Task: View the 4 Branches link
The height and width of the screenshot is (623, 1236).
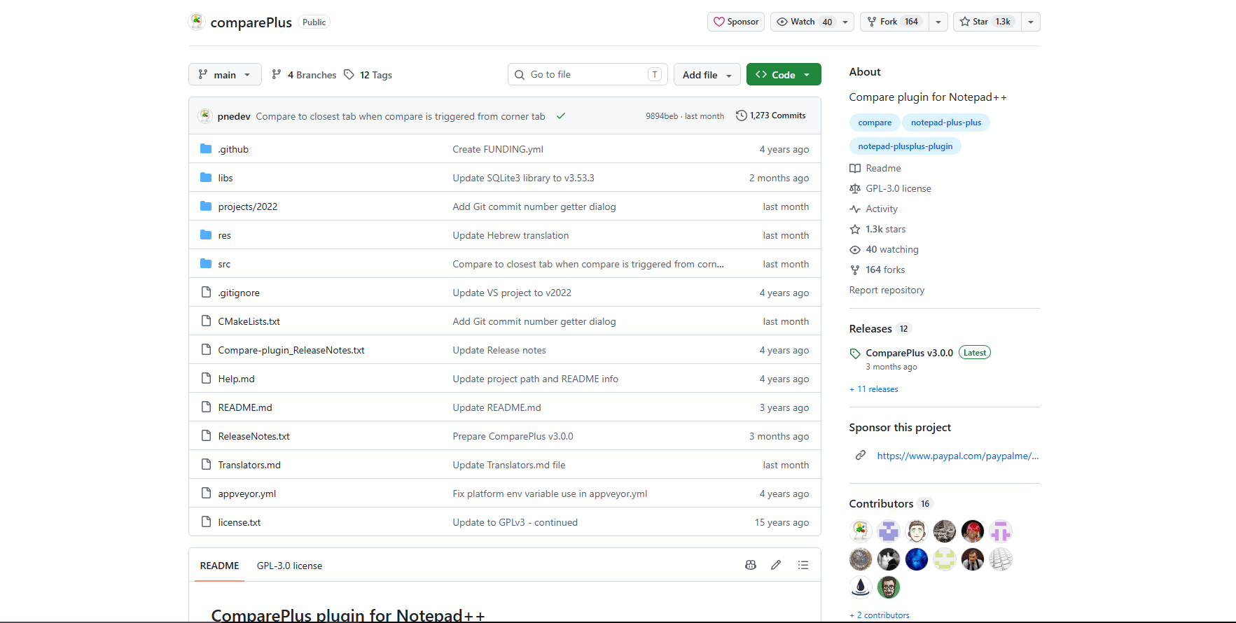Action: (304, 75)
